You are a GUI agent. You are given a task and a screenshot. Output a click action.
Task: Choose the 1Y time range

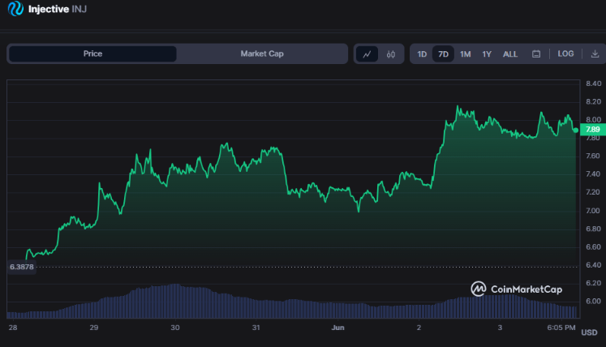tap(487, 54)
